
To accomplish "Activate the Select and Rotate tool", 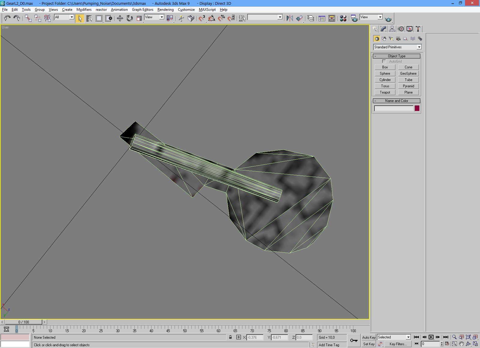I will click(x=129, y=19).
